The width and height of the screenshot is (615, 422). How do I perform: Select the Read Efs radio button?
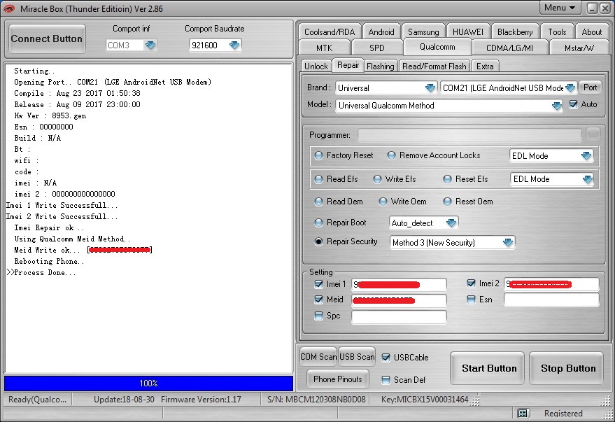tap(318, 179)
